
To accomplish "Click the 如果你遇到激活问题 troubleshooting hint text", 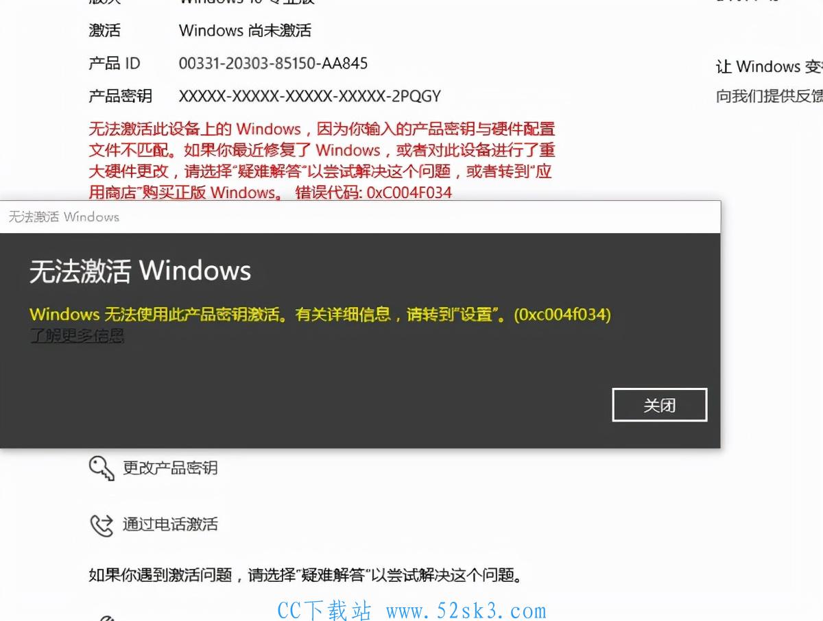I will pyautogui.click(x=305, y=575).
